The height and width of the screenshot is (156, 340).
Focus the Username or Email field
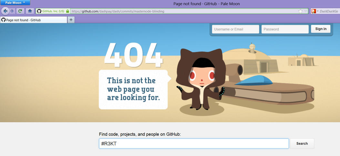click(235, 29)
